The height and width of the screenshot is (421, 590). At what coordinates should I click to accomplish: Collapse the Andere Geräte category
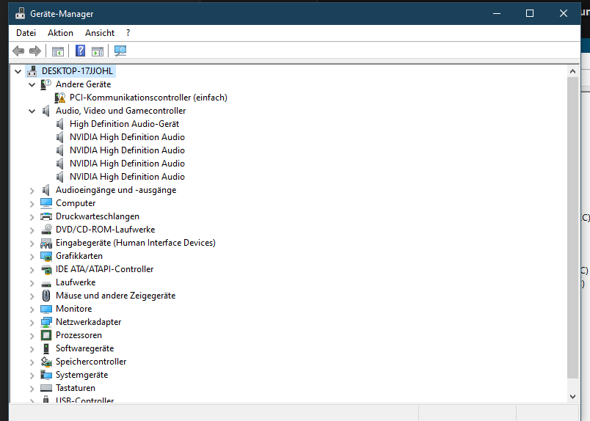pos(32,84)
